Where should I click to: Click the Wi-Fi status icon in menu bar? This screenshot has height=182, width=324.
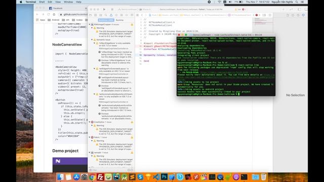[x=219, y=2]
